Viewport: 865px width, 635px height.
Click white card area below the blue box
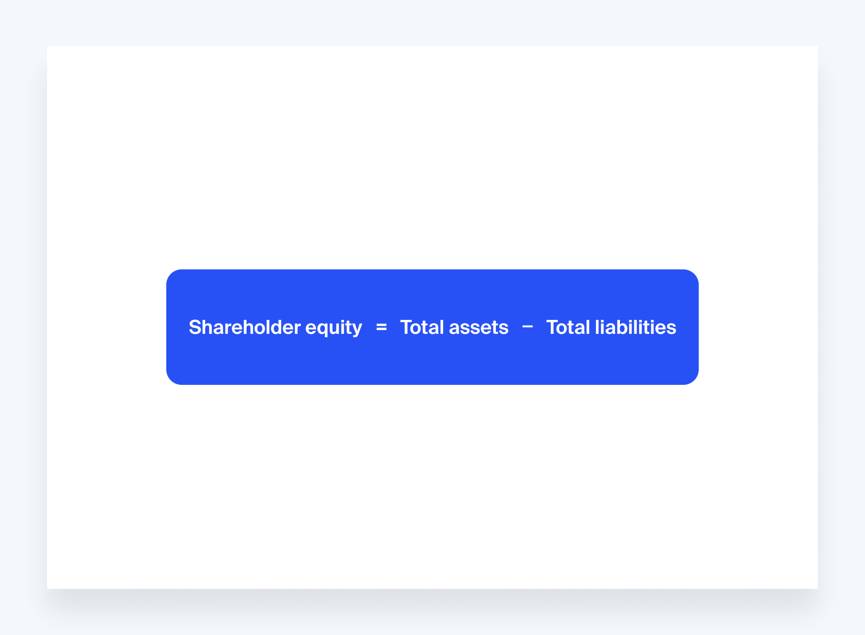[x=432, y=486]
